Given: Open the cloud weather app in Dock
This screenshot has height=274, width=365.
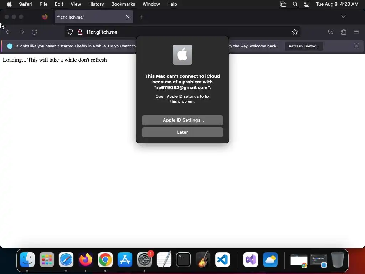Looking at the screenshot, I should (x=270, y=259).
